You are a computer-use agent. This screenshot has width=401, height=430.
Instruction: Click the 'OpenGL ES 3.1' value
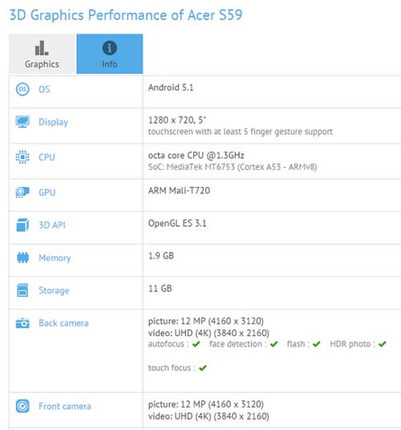(177, 223)
